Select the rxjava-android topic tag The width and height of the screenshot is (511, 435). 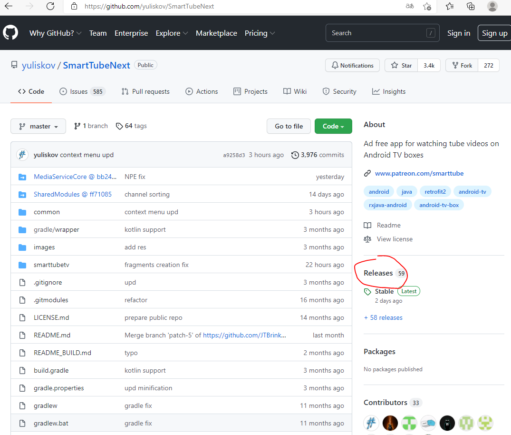[x=387, y=205]
